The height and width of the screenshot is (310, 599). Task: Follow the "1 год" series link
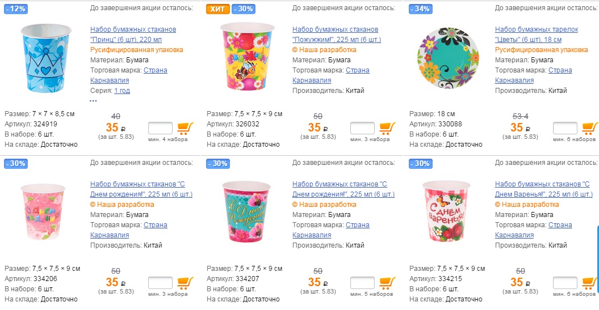pyautogui.click(x=122, y=91)
